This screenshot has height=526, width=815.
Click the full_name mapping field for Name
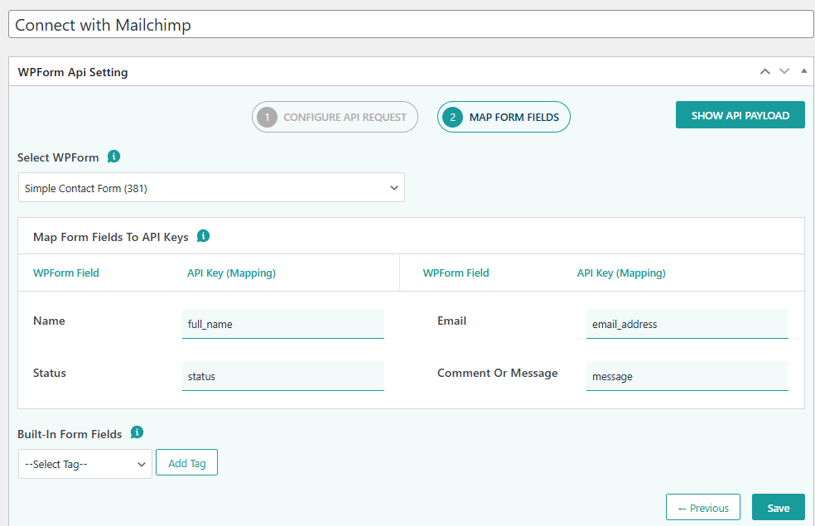(x=283, y=323)
